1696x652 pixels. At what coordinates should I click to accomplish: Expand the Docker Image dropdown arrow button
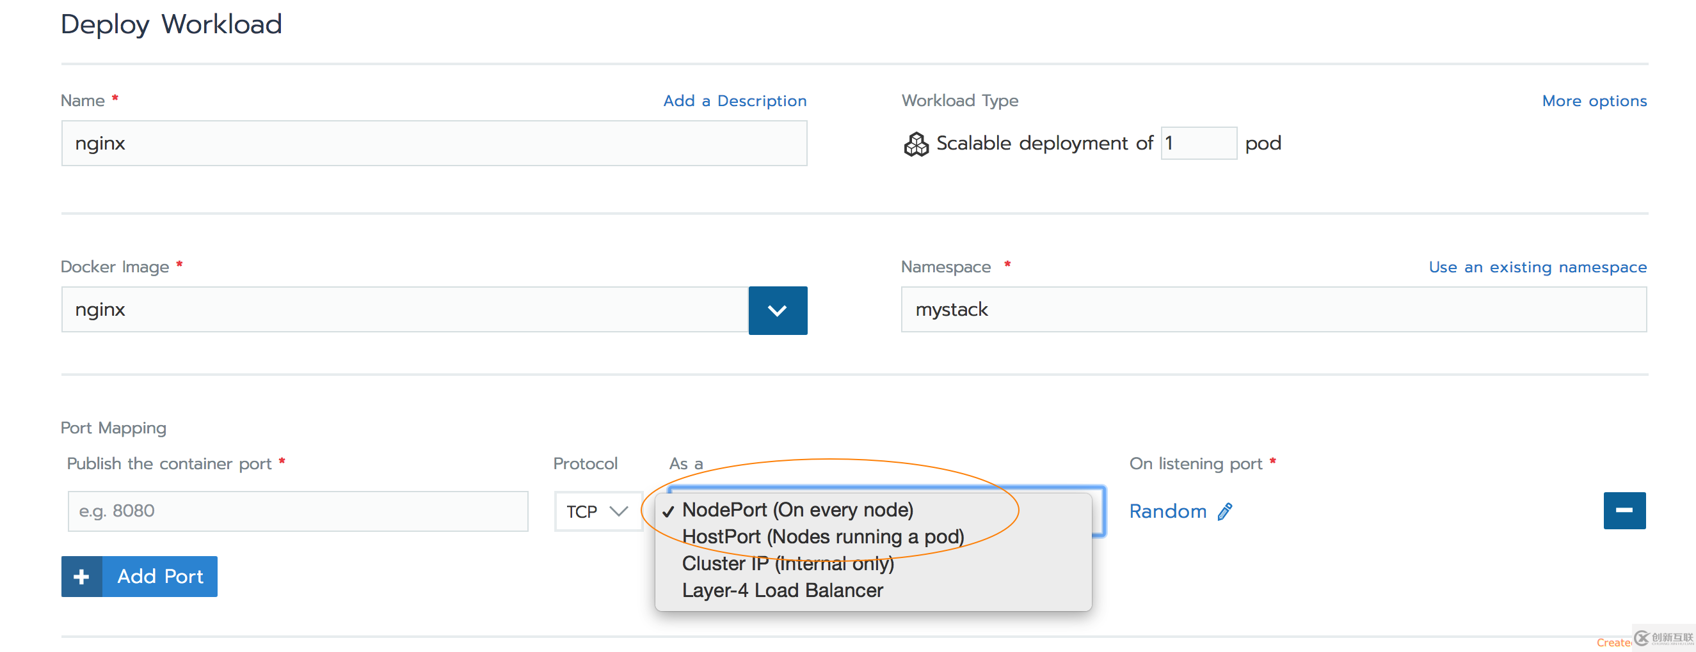pyautogui.click(x=778, y=310)
